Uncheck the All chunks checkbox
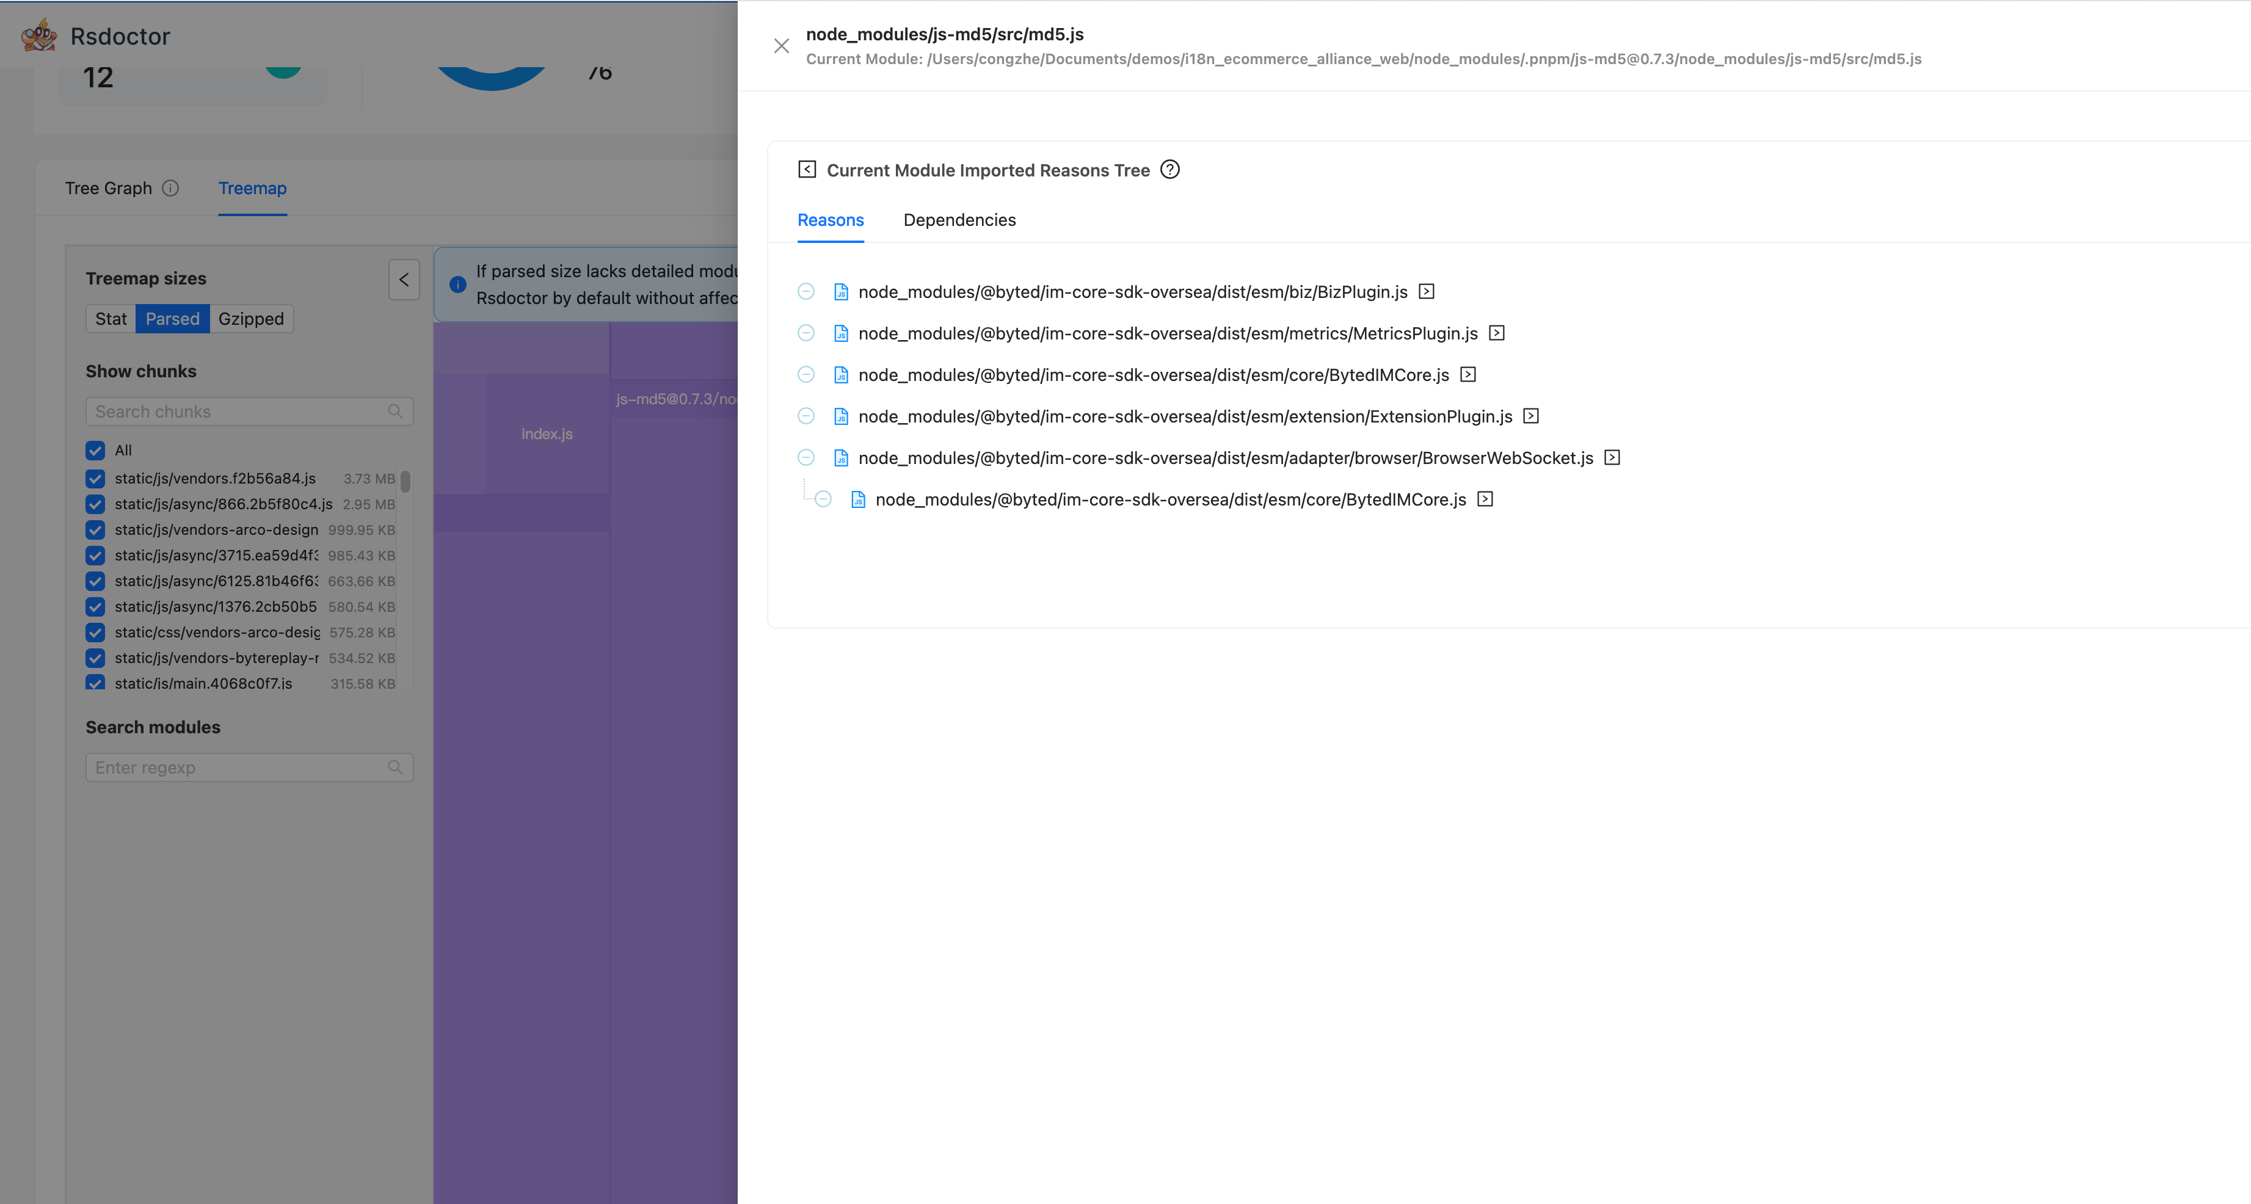 coord(95,451)
